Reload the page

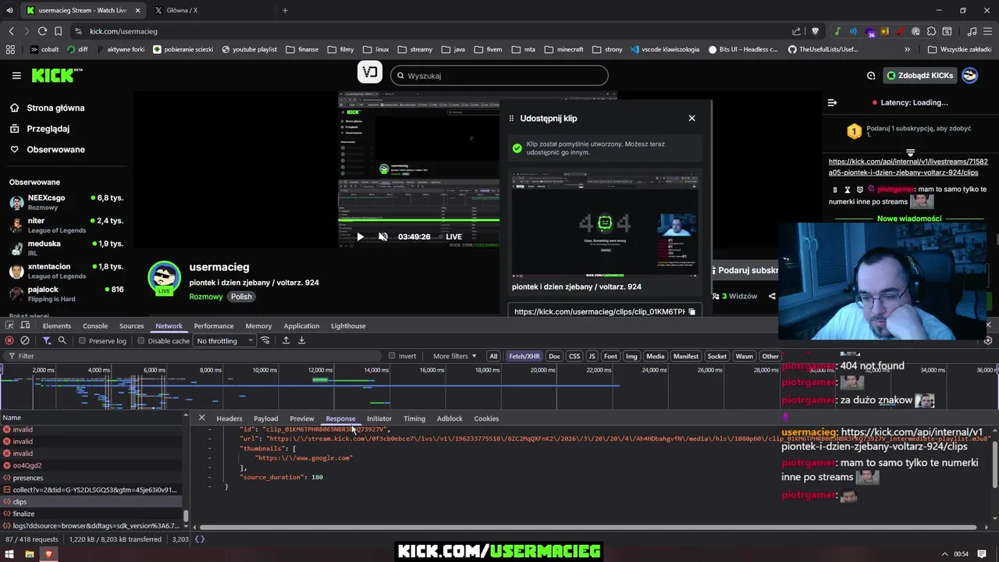42,31
